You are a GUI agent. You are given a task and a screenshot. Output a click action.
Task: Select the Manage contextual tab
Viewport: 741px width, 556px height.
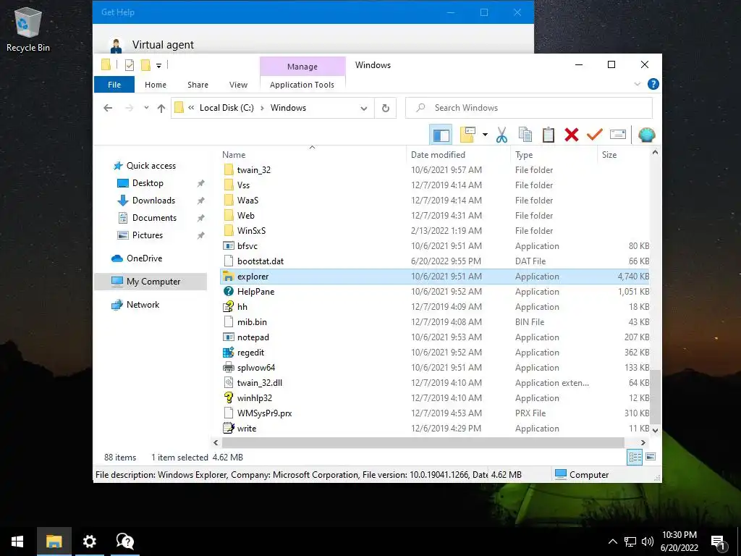click(x=302, y=67)
